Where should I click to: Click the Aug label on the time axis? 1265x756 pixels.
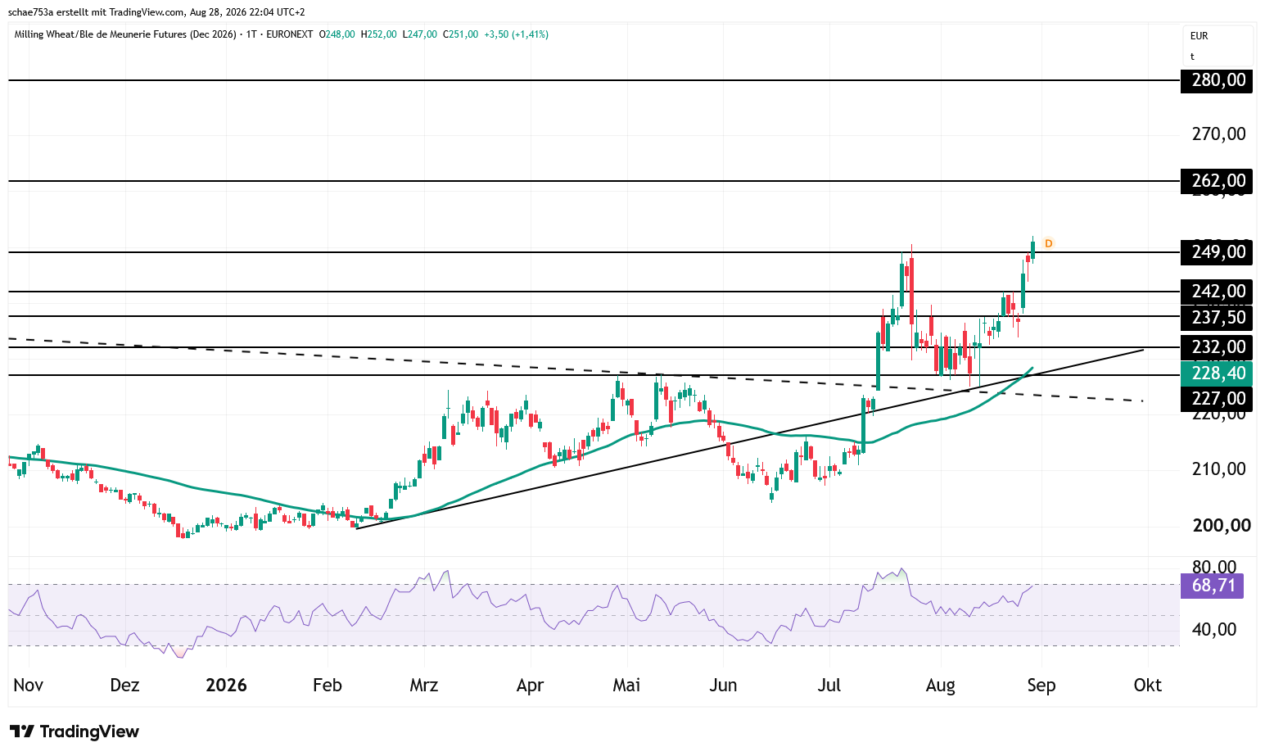coord(940,685)
